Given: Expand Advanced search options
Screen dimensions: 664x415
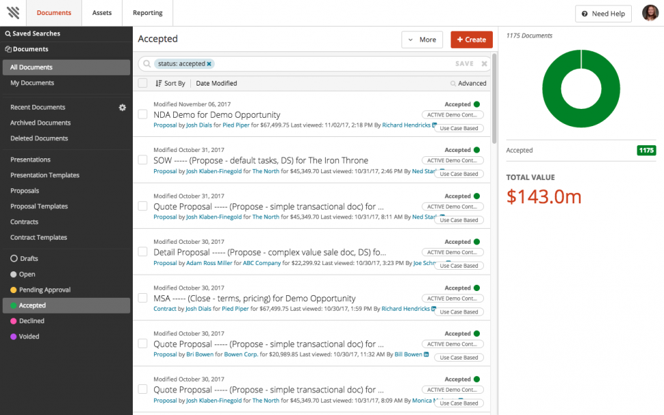Looking at the screenshot, I should pyautogui.click(x=468, y=84).
